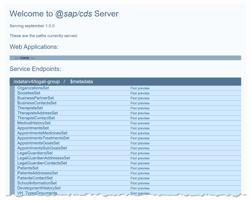
Task: Click the TherapistsAddressSet link
Action: [38, 113]
